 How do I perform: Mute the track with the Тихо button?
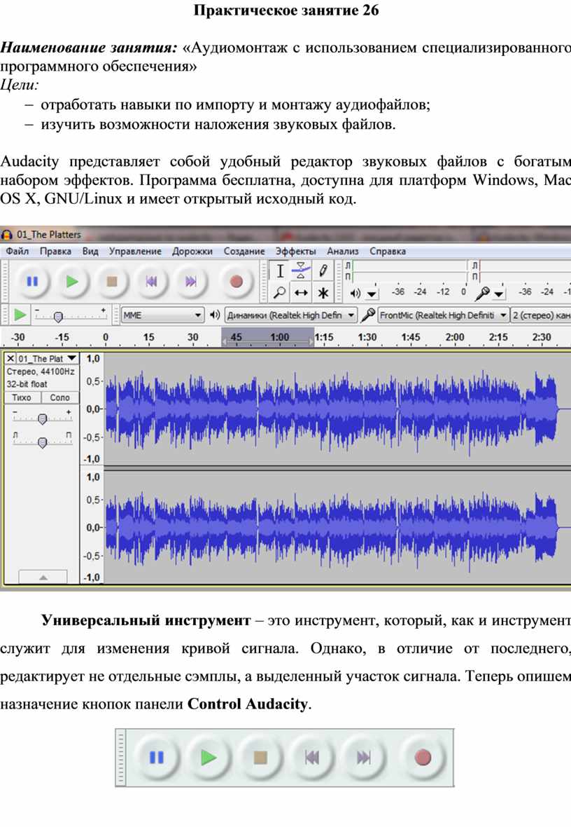click(22, 397)
